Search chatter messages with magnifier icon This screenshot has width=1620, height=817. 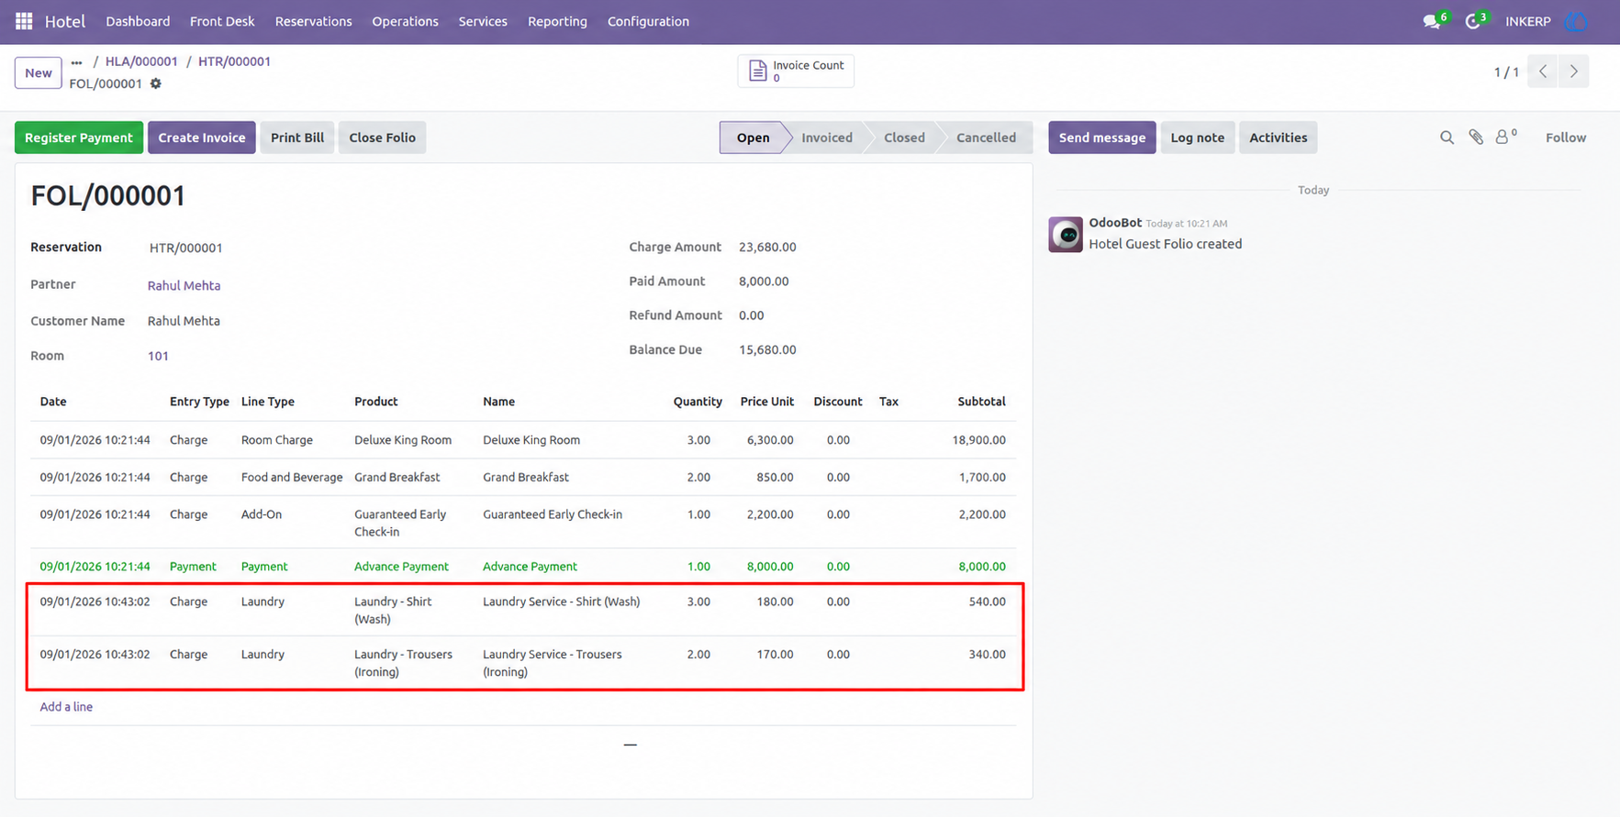(x=1447, y=138)
